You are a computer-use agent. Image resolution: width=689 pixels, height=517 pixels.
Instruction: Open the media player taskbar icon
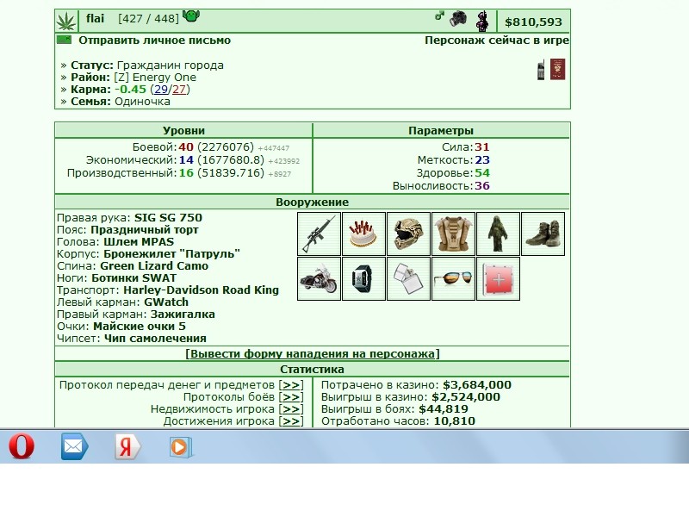pos(181,447)
